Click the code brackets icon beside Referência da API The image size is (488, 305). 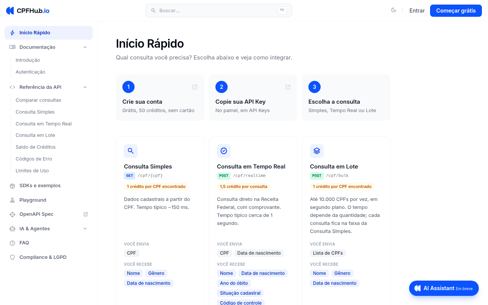[x=13, y=87]
